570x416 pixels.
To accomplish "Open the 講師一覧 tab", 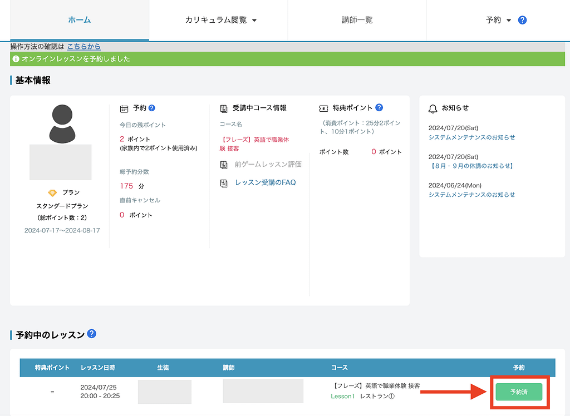I will click(357, 20).
